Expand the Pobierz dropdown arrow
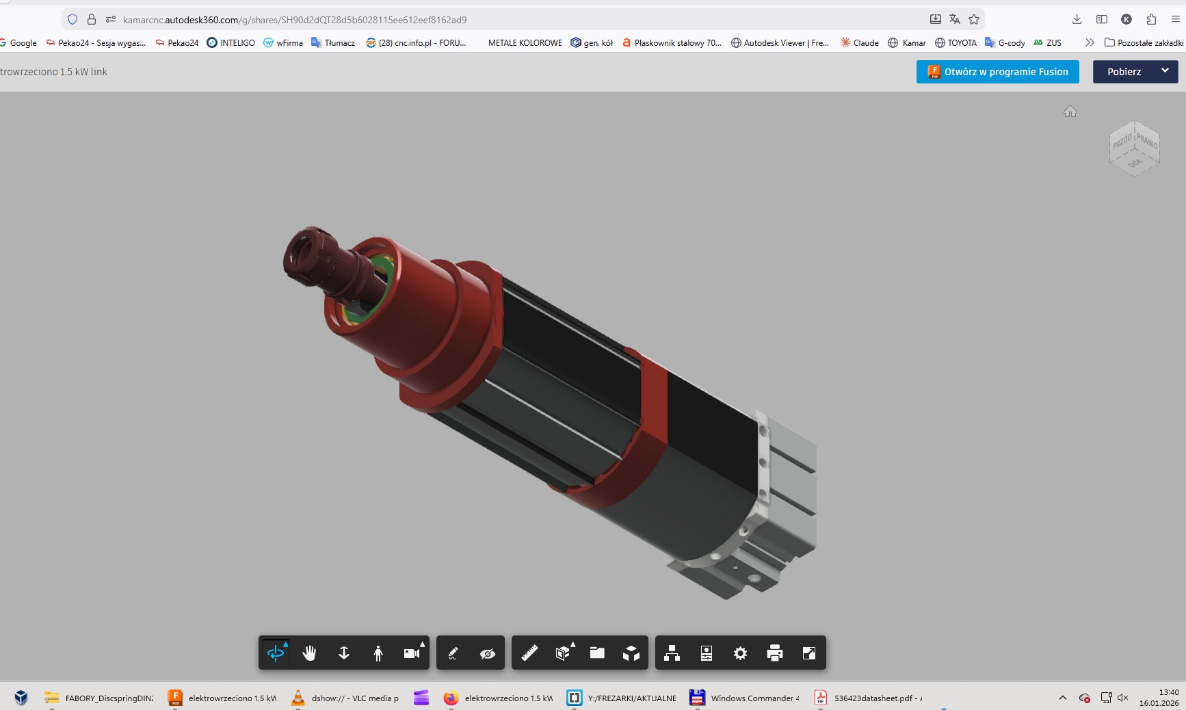Screen dimensions: 1186x710 (x=1165, y=71)
